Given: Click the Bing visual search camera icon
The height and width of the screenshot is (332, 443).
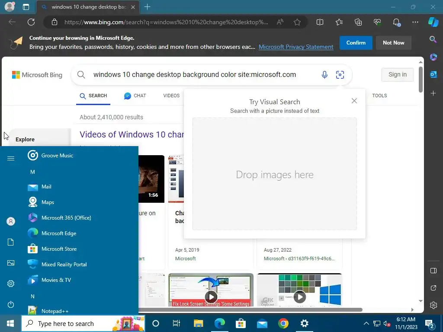Looking at the screenshot, I should point(340,74).
